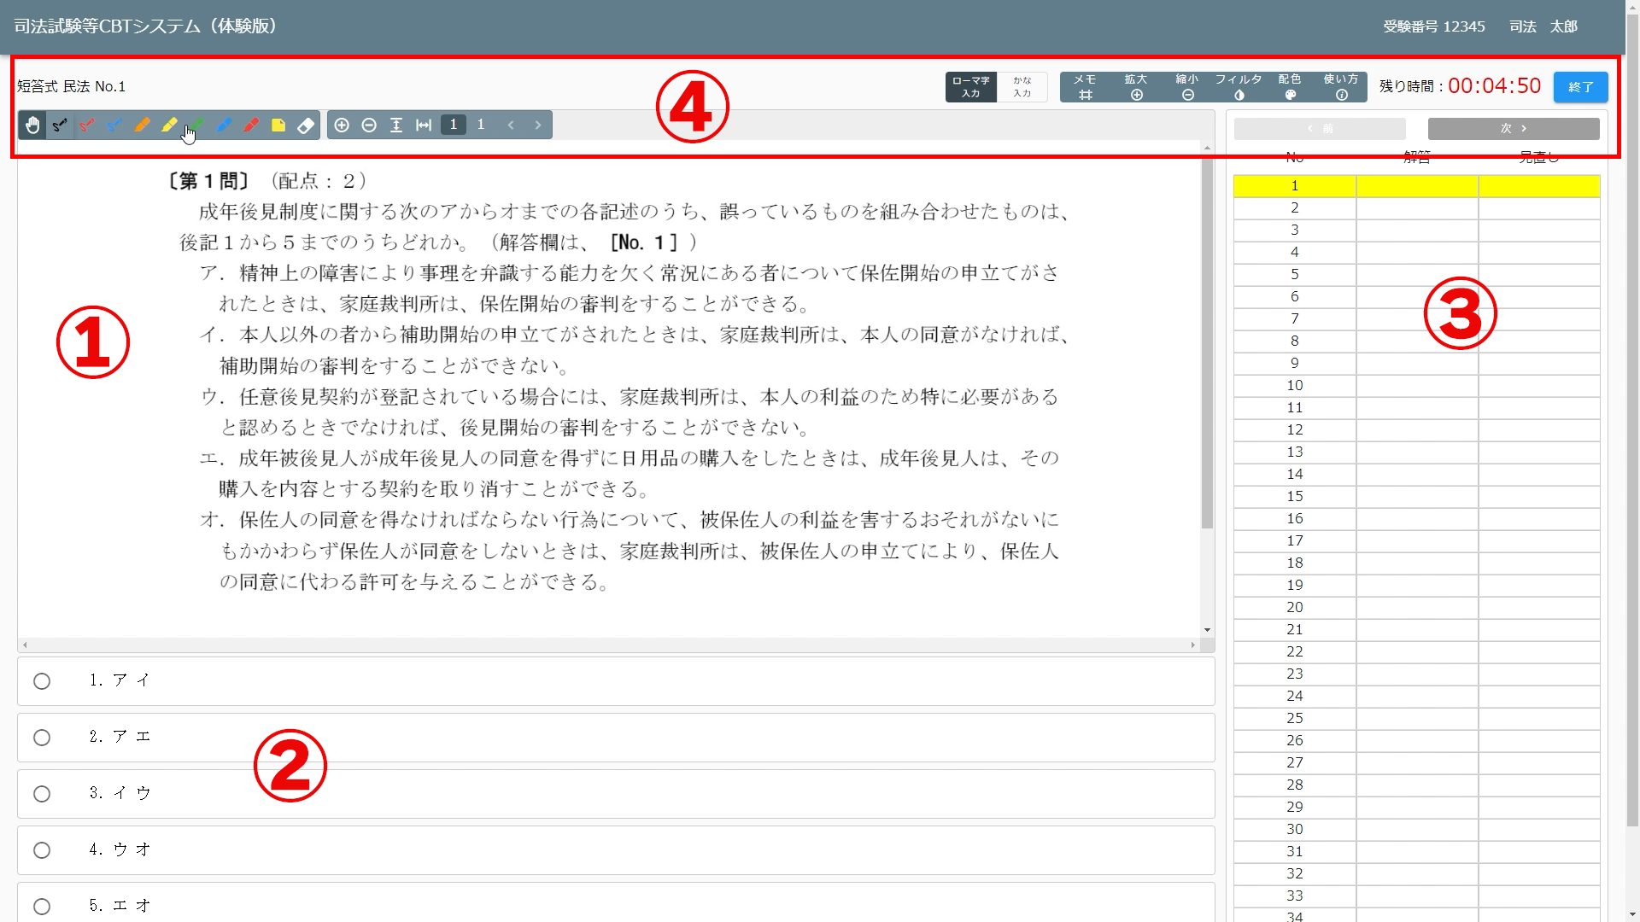Add a yellow sticky note
Viewport: 1640px width, 922px height.
coord(278,125)
